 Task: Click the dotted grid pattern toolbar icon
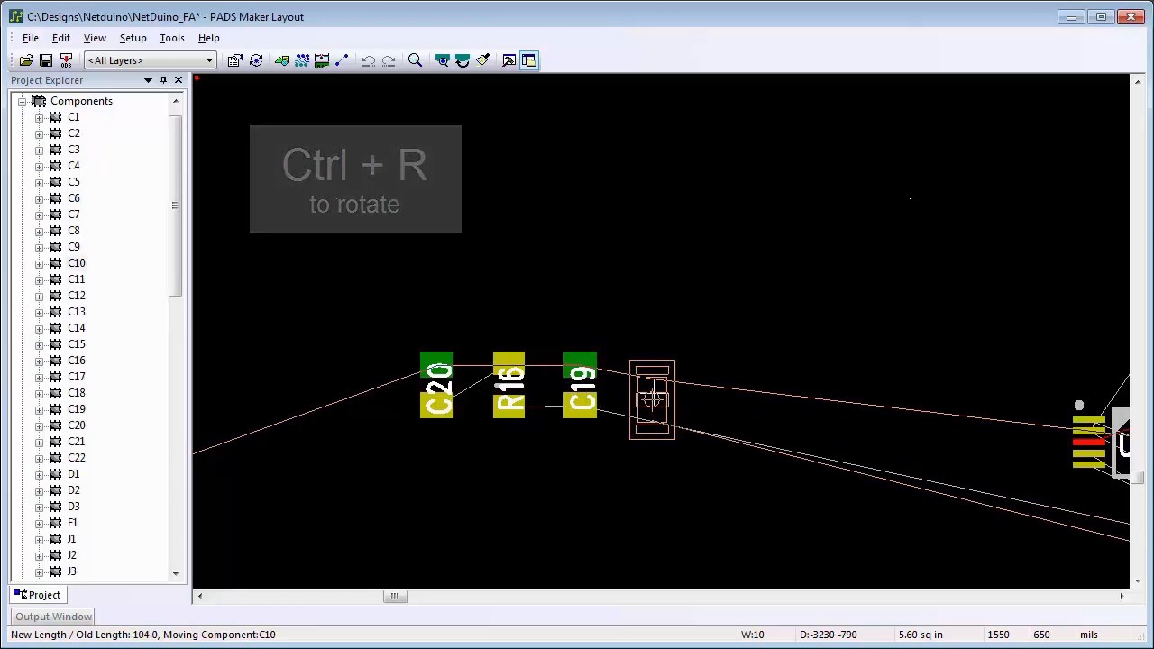point(302,60)
